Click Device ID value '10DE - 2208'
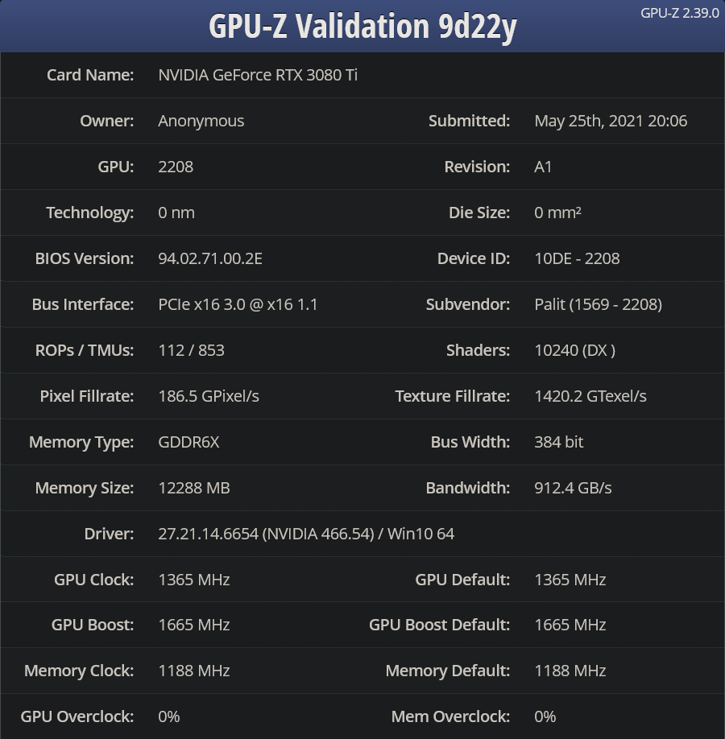 [x=577, y=258]
